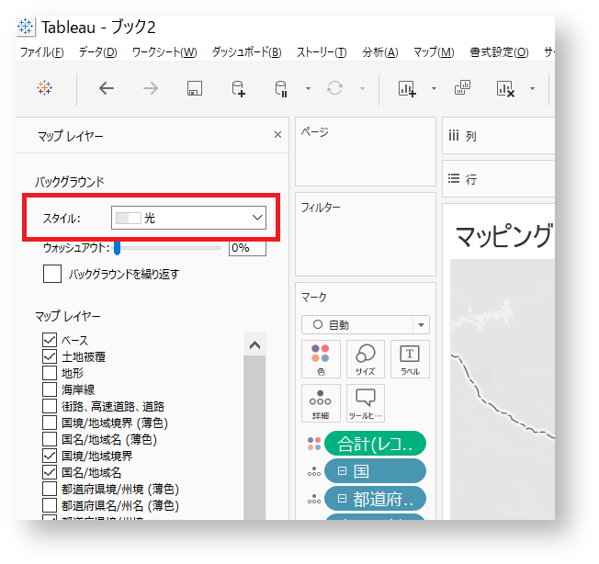The image size is (599, 564).
Task: Click the Clear Sheet icon
Action: pyautogui.click(x=505, y=88)
